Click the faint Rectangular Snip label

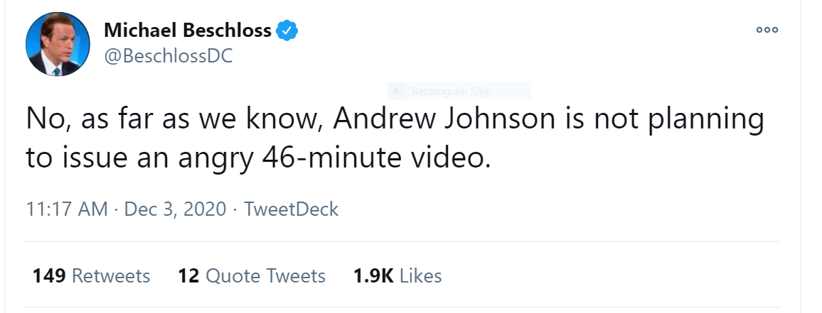point(451,91)
